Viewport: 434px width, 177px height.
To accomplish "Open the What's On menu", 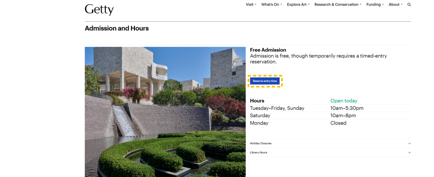I will (272, 5).
